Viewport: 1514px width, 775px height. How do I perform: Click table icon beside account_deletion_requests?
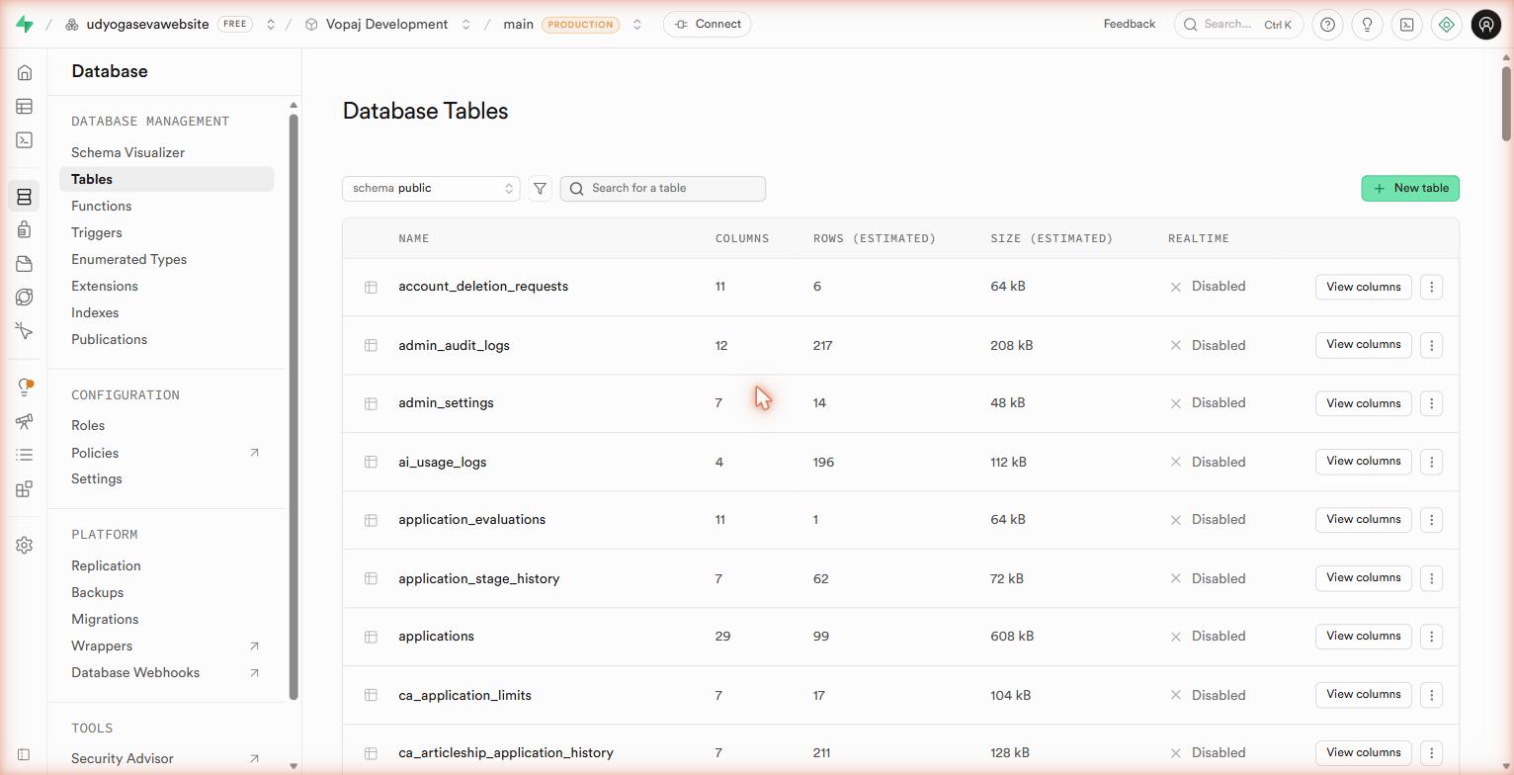[x=371, y=287]
